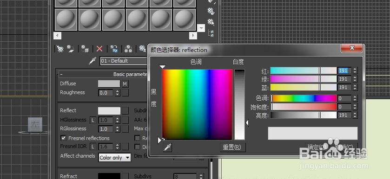Screen dimensions: 390x179
Task: Uncheck the Fresnel reflections checkbox
Action: 63,138
